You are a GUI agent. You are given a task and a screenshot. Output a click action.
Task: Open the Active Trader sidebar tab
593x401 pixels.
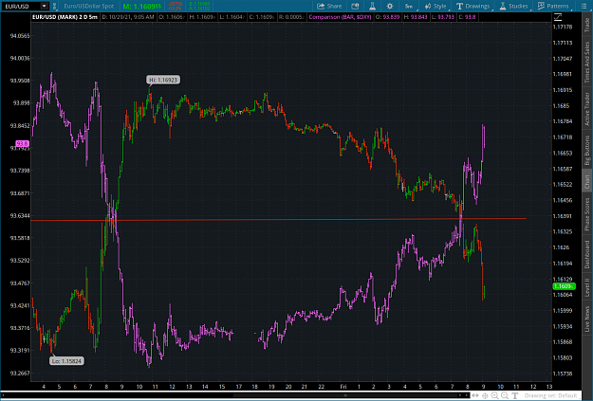coord(587,109)
